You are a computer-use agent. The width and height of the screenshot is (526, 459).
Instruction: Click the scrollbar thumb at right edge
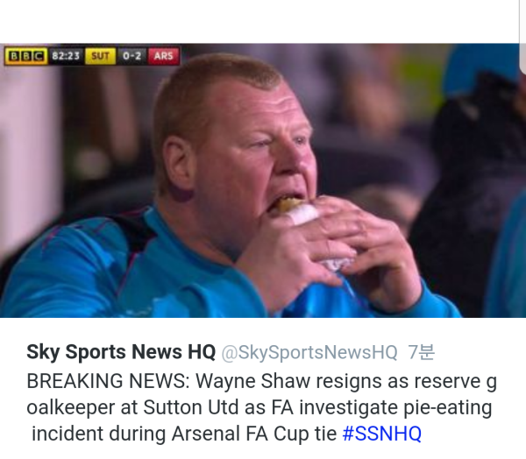point(522,37)
